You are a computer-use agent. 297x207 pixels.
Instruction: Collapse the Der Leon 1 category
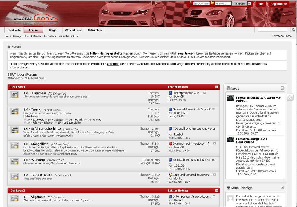(x=217, y=87)
